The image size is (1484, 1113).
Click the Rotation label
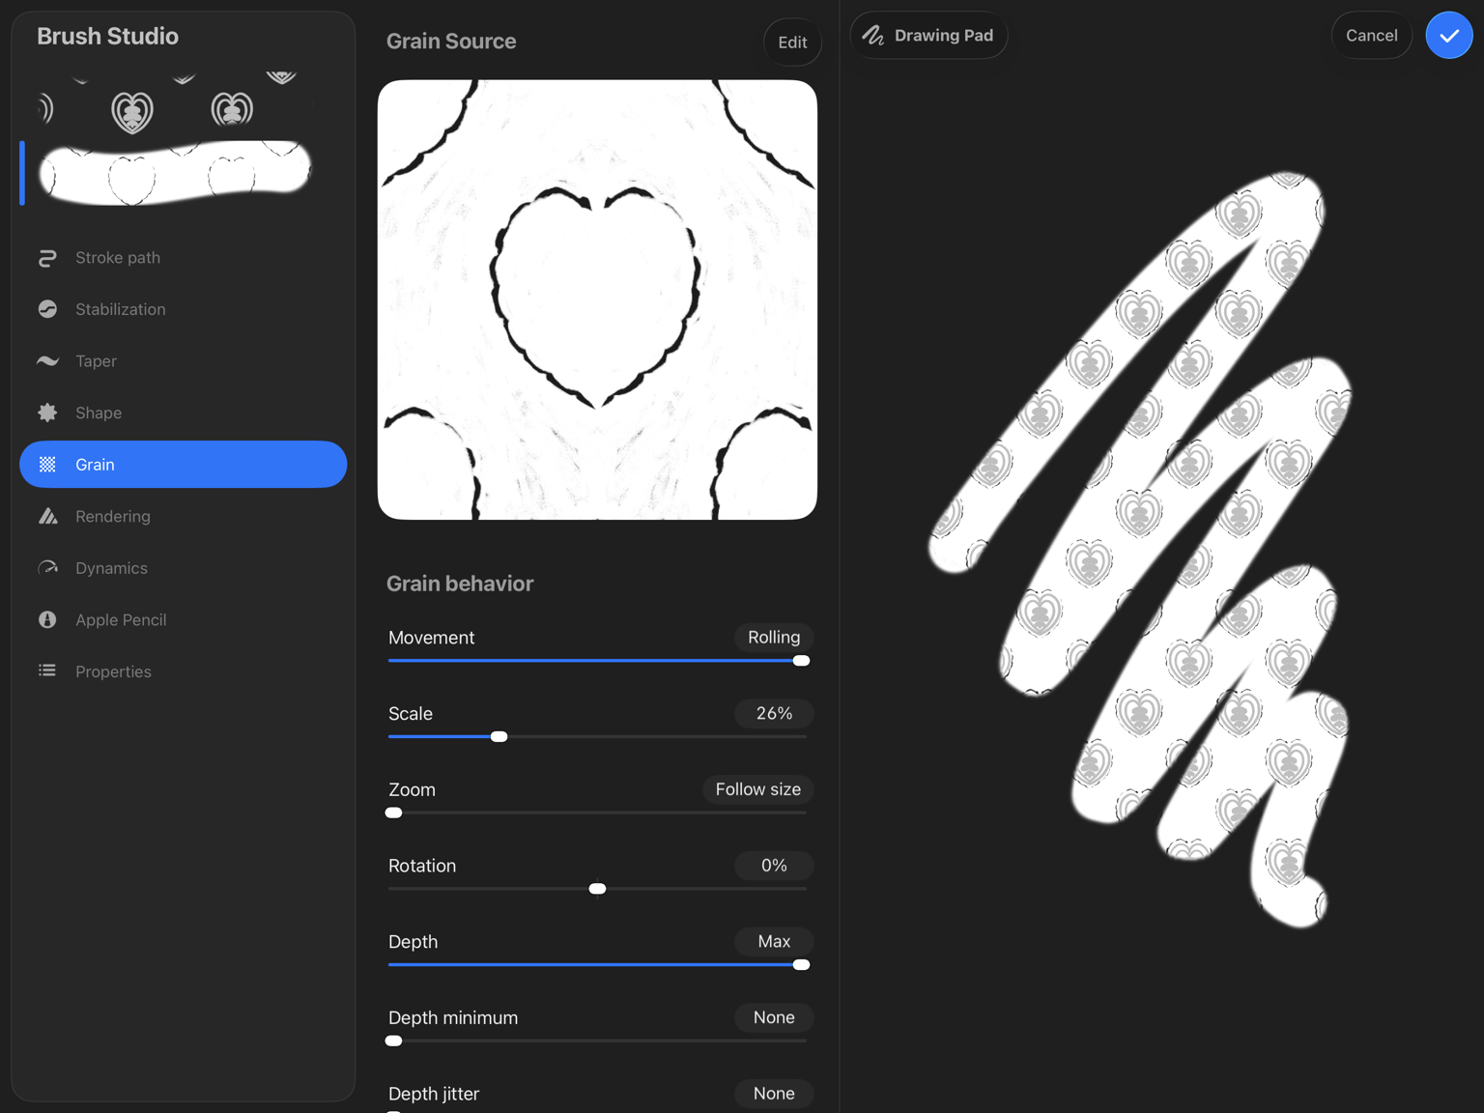coord(422,866)
